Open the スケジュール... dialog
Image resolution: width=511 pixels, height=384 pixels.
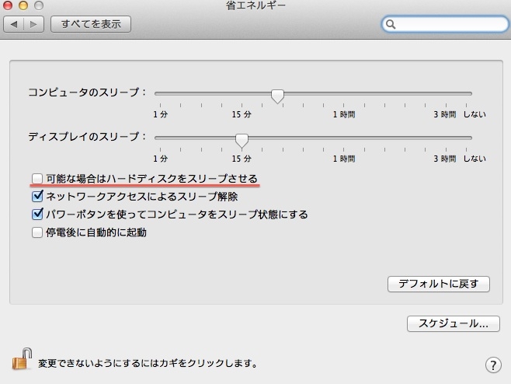tap(453, 323)
